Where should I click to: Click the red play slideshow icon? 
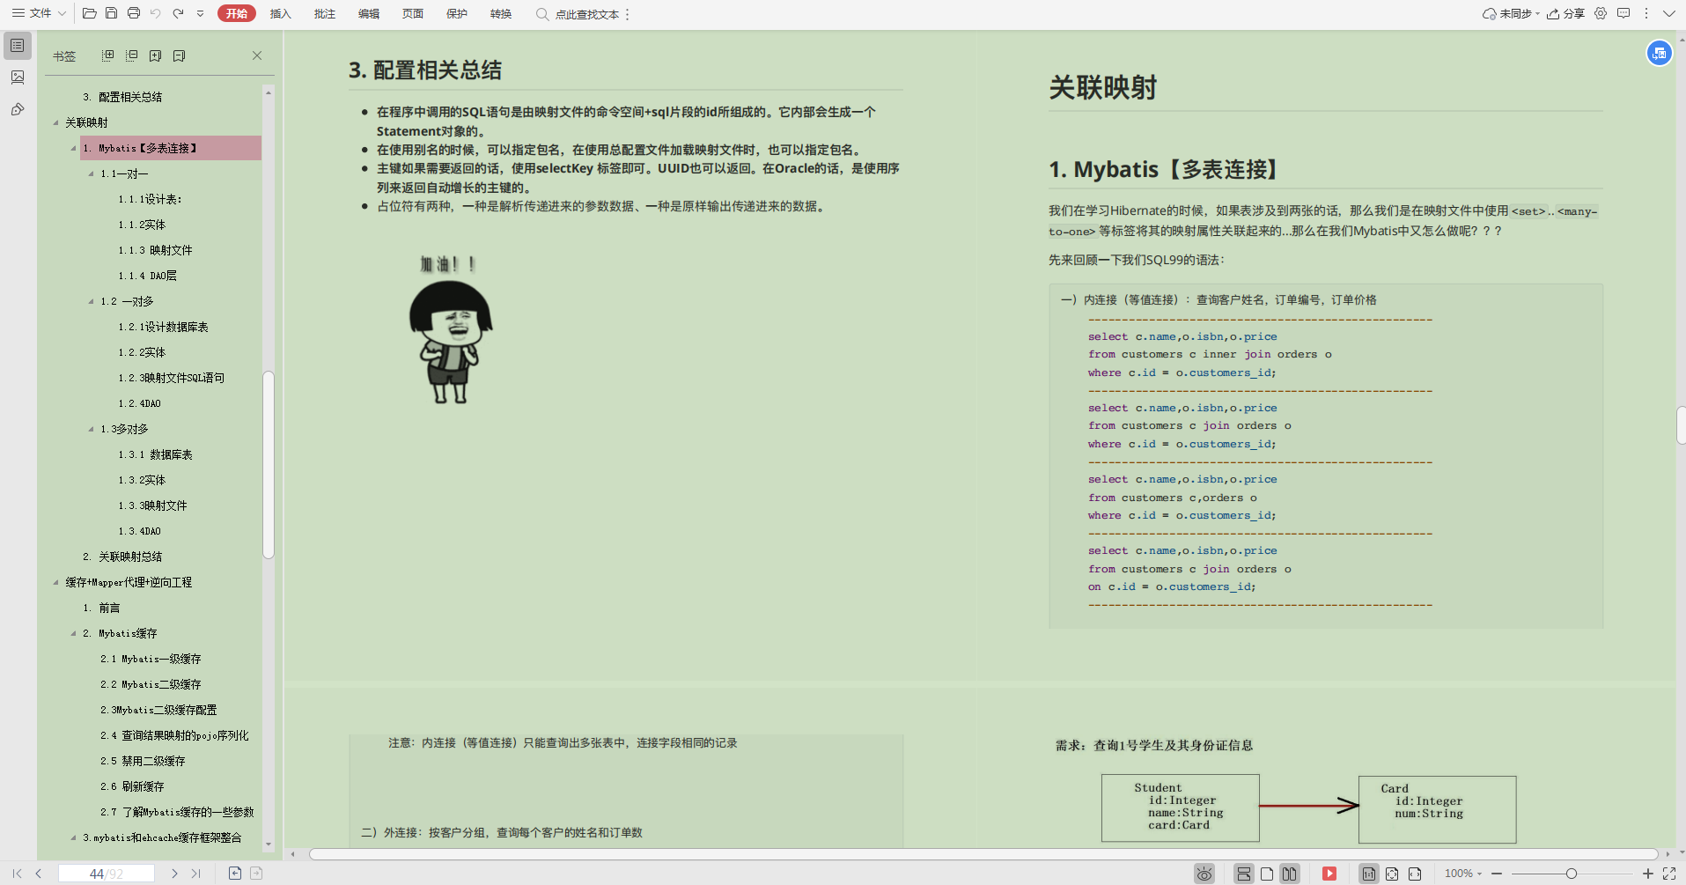tap(1329, 874)
